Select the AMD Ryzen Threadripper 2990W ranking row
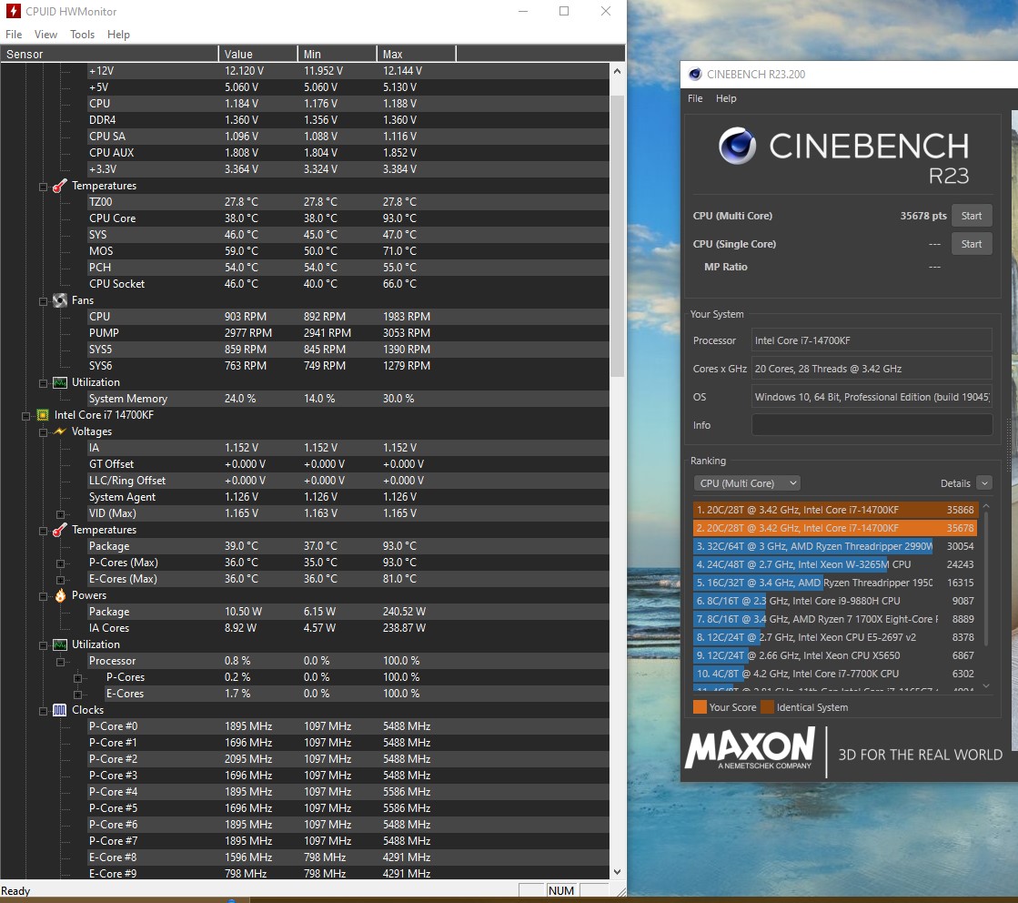Viewport: 1018px width, 903px height. [835, 546]
